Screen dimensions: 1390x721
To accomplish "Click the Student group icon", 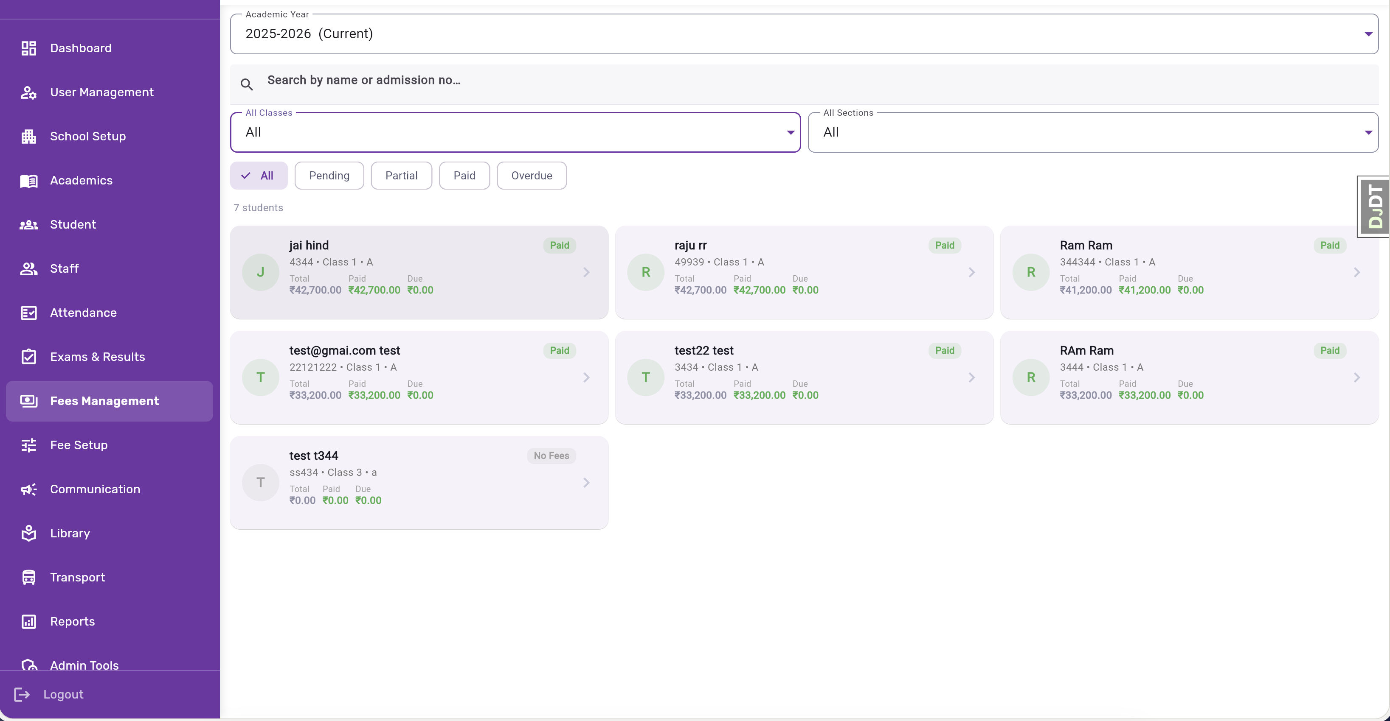I will (28, 224).
